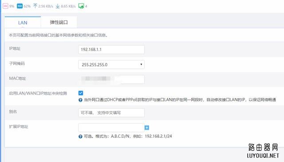Open the subnet mask 255.255.255.0 dropdown
The image size is (284, 162).
click(x=111, y=64)
